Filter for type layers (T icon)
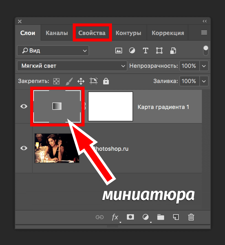This screenshot has width=225, height=245. pyautogui.click(x=145, y=51)
